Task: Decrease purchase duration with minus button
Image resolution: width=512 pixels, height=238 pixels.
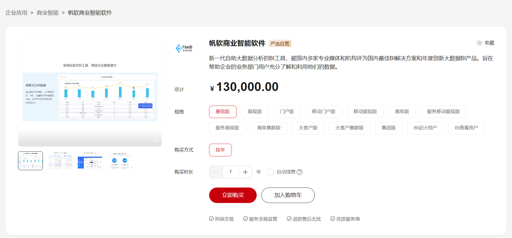Action: 216,172
